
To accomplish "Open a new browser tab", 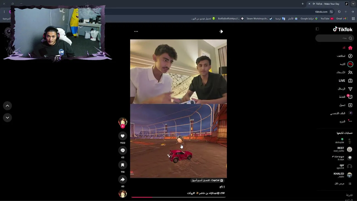I will tap(303, 4).
